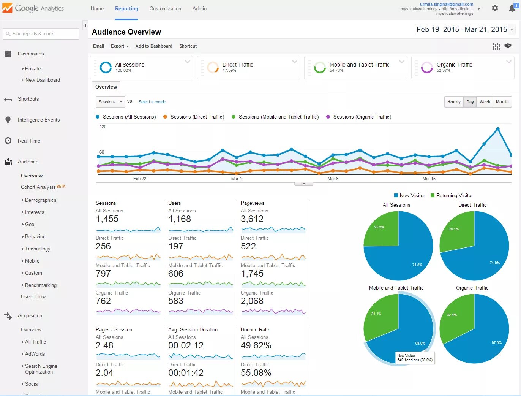This screenshot has height=396, width=521.
Task: Click in Find reports & more field
Action: (x=41, y=34)
